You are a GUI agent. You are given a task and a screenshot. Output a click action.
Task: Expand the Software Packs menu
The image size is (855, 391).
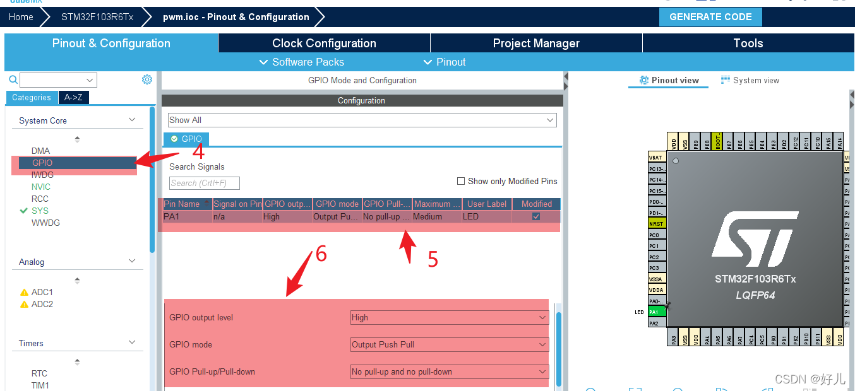(302, 62)
